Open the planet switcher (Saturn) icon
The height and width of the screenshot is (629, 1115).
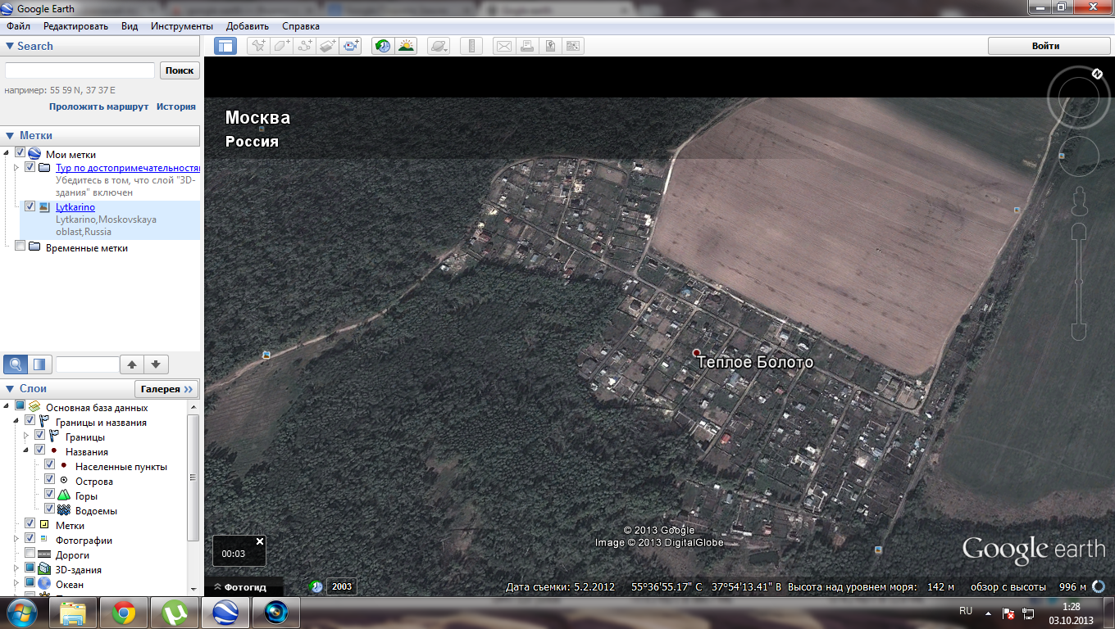[x=439, y=46]
